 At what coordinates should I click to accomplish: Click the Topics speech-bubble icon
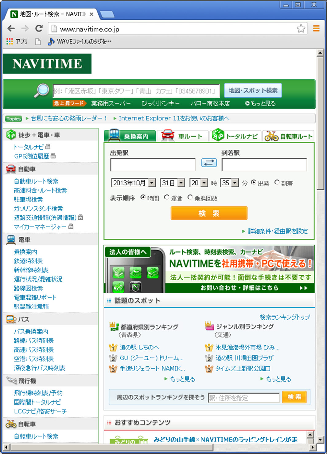click(x=13, y=118)
